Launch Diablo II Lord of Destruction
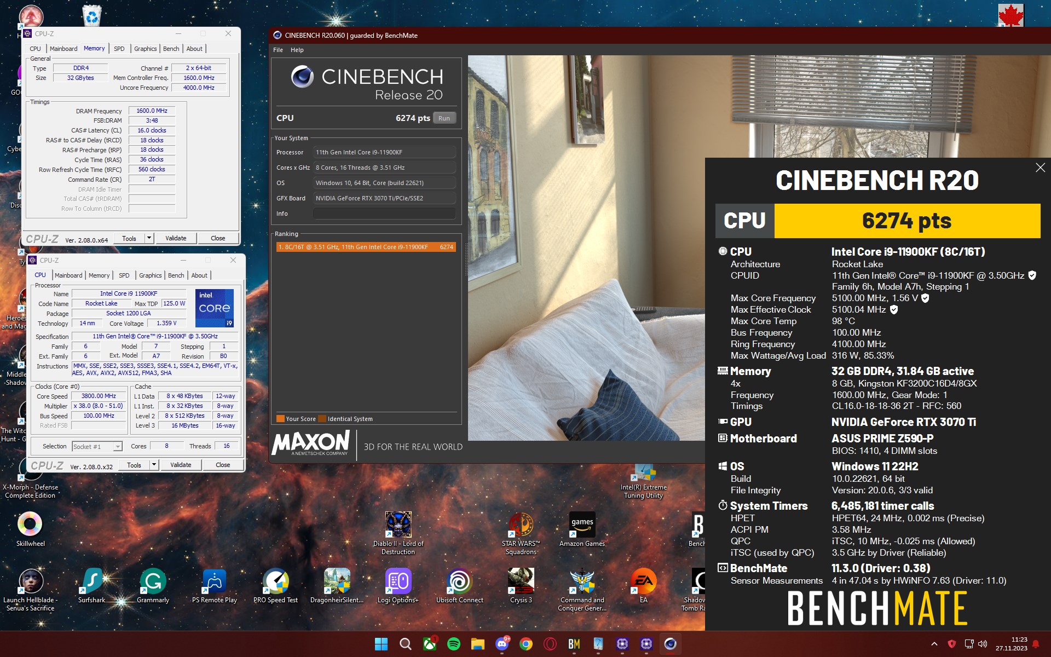 click(399, 533)
